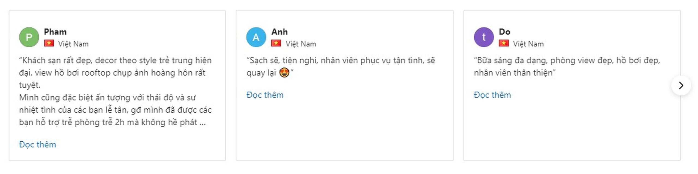Open 'Đọc thêm' in Anh's review
698x174 pixels.
point(265,95)
